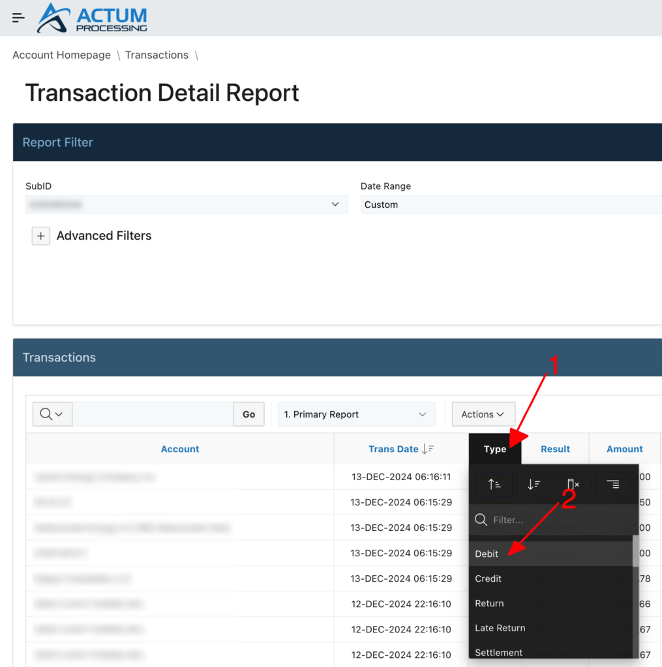Open search column selector magnifier
Image resolution: width=662 pixels, height=667 pixels.
click(x=52, y=414)
